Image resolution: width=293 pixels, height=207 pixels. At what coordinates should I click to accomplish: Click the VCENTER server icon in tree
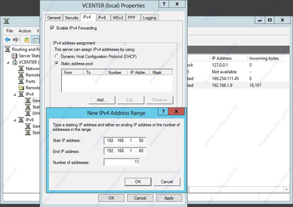click(15, 62)
